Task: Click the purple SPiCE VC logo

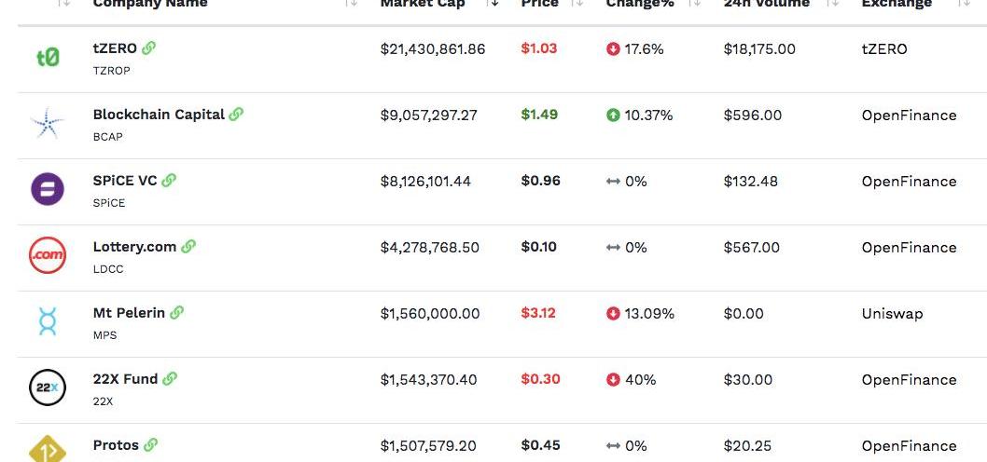Action: pyautogui.click(x=48, y=189)
